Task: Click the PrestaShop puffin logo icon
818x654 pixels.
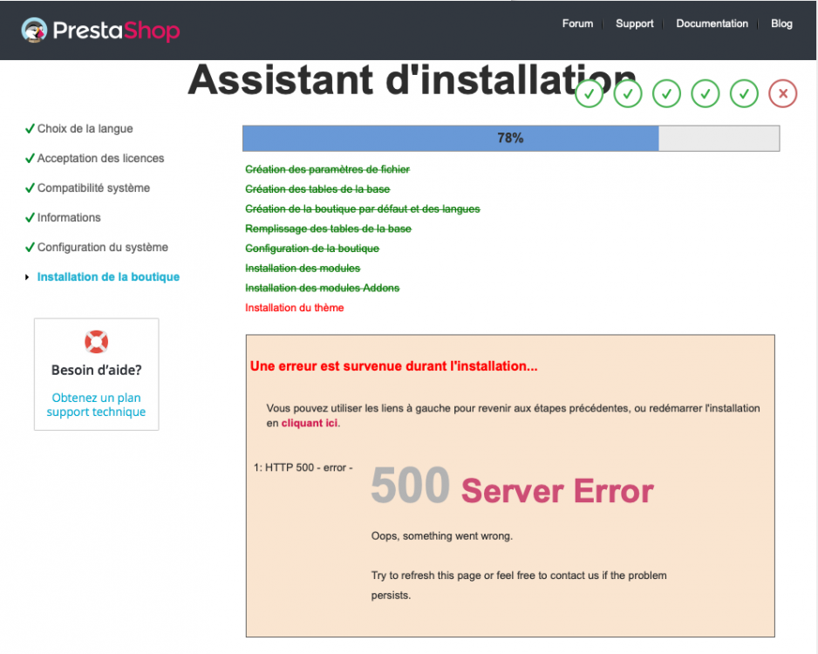Action: pos(34,30)
